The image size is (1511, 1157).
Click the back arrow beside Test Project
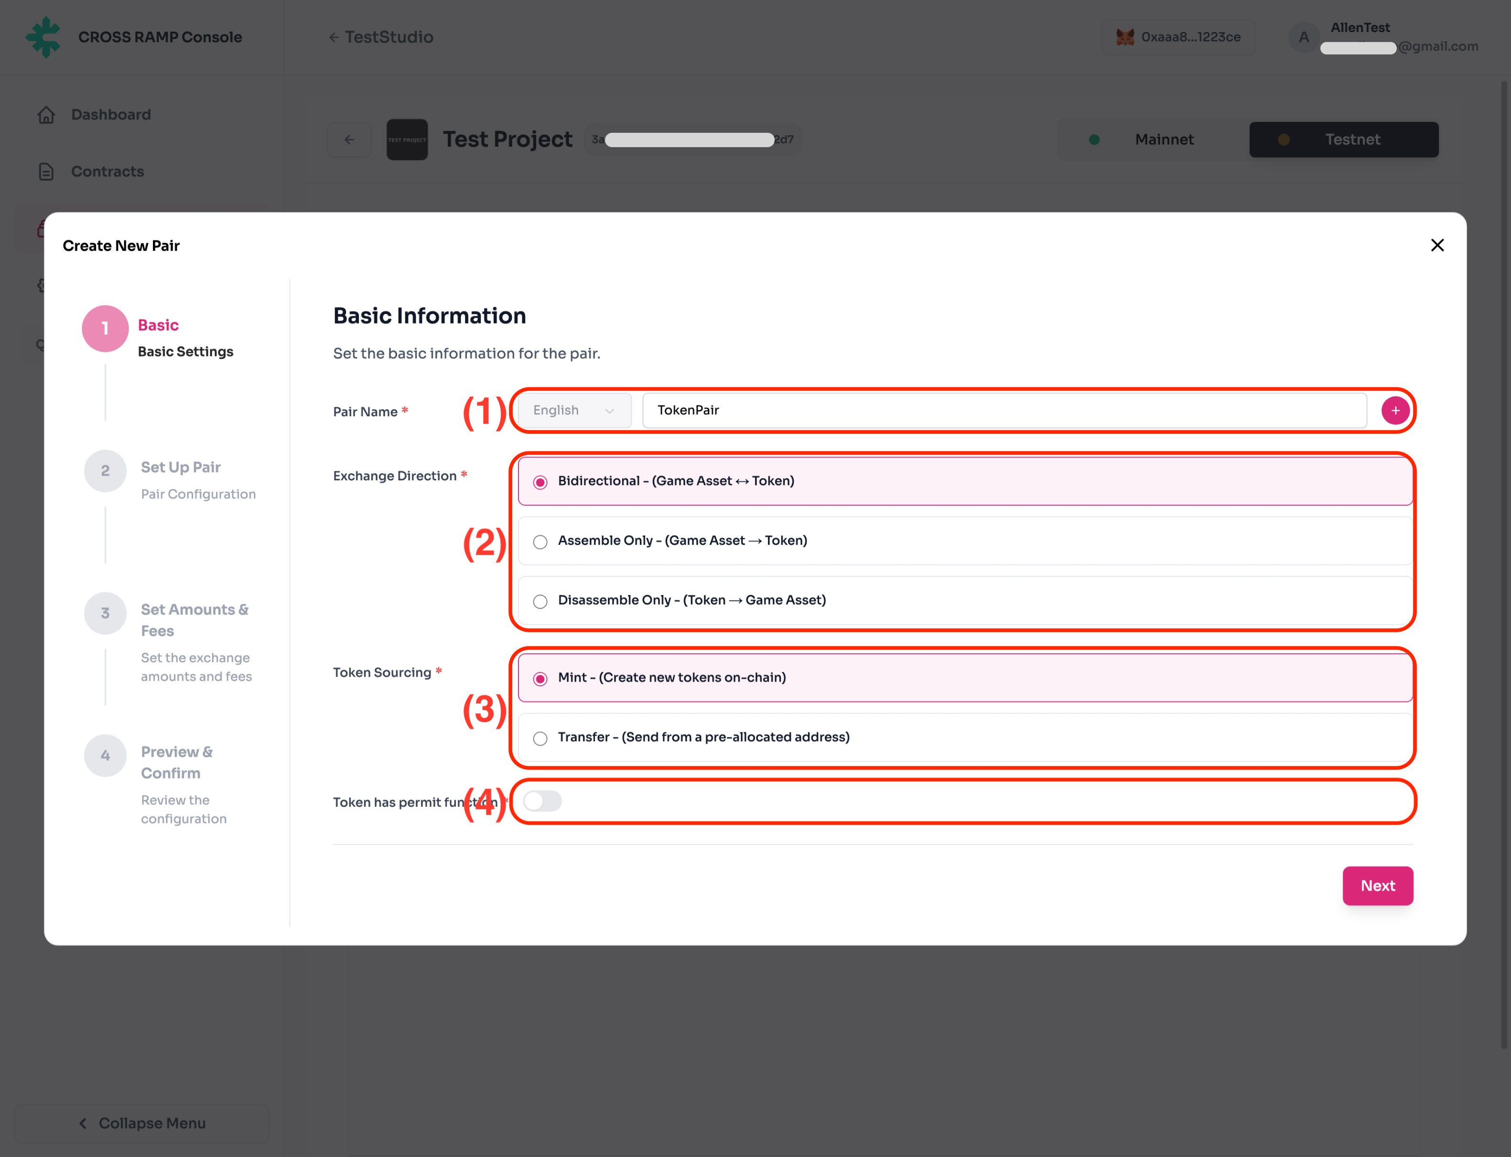click(349, 140)
